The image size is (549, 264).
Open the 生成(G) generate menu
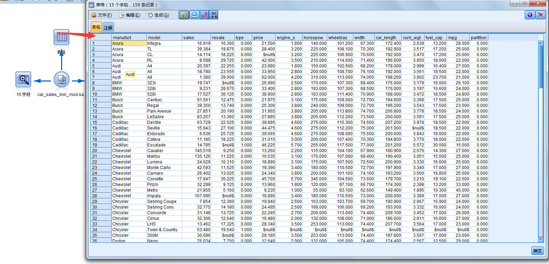click(x=159, y=15)
